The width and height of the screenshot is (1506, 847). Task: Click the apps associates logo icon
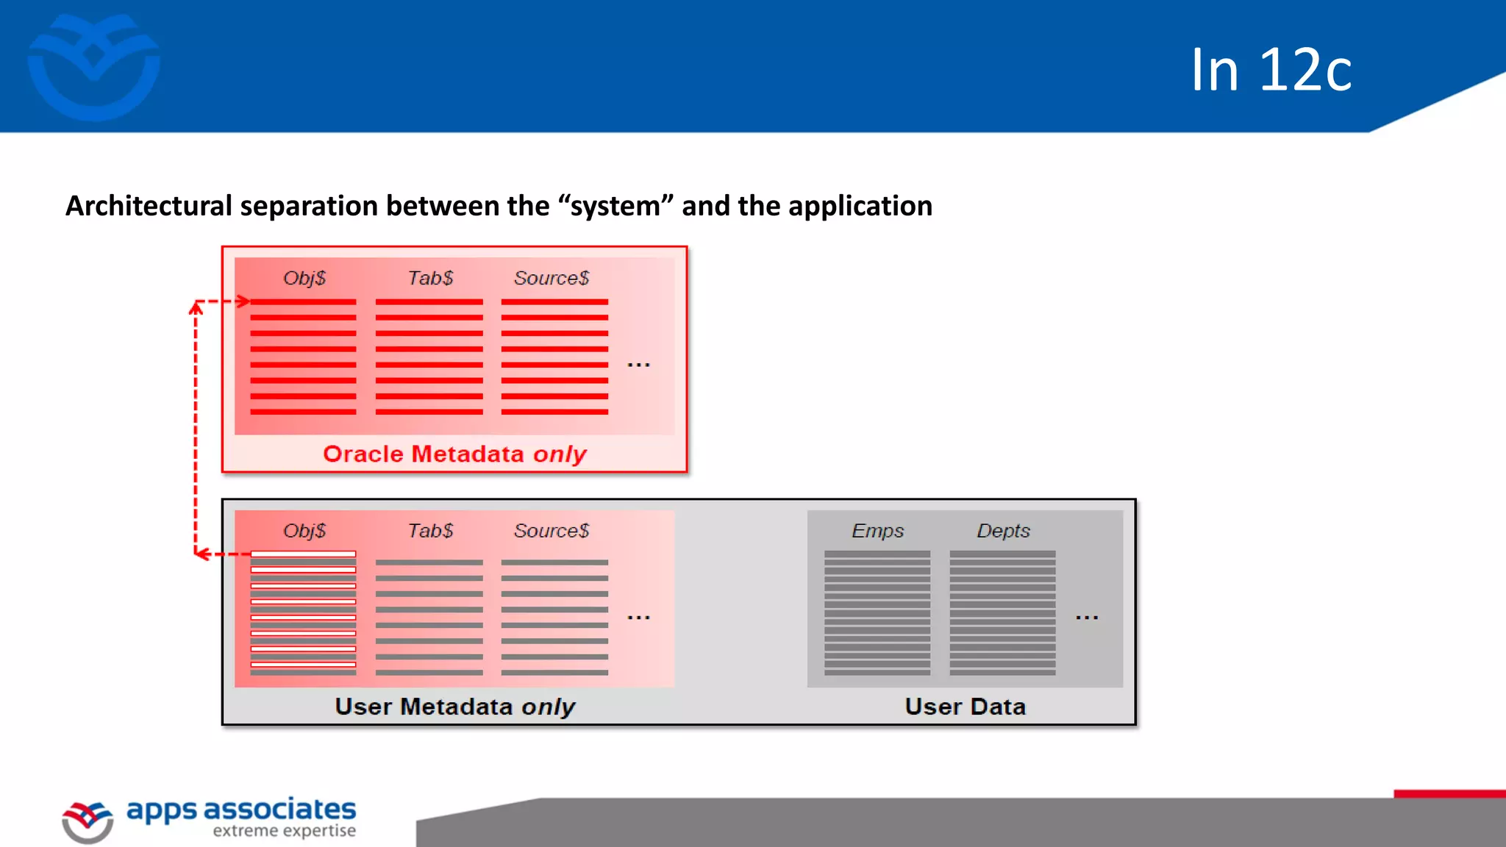pyautogui.click(x=88, y=822)
